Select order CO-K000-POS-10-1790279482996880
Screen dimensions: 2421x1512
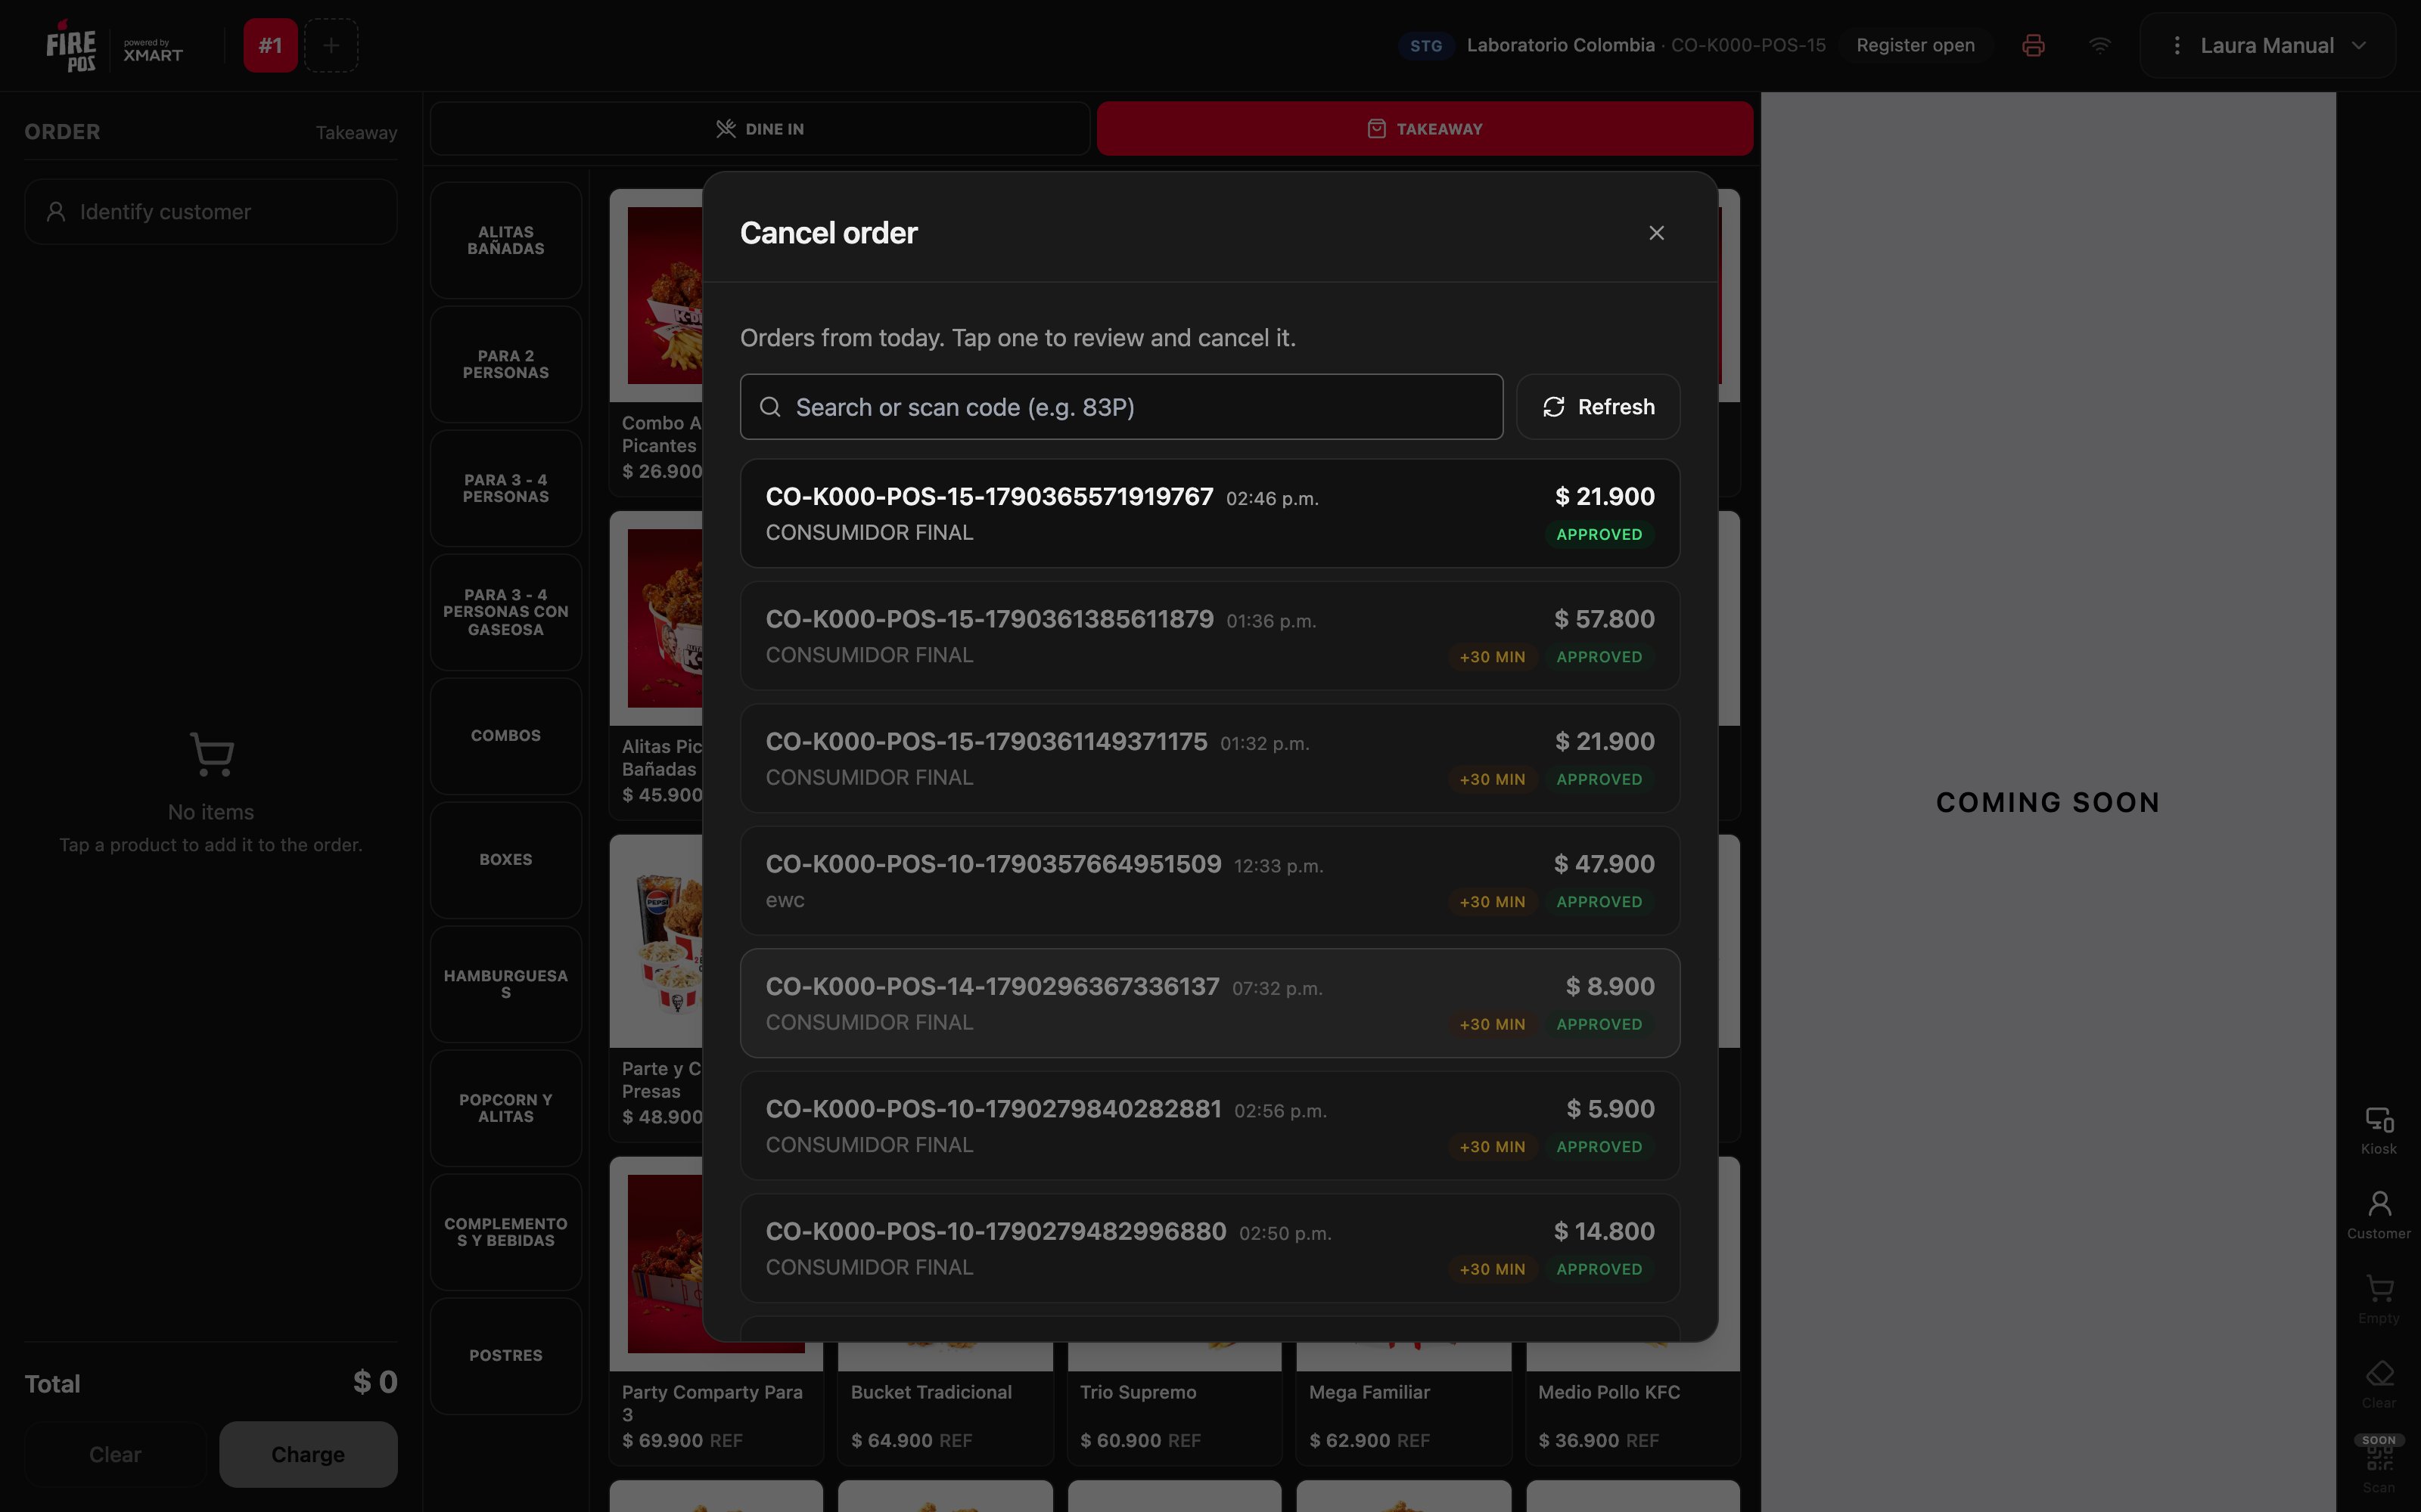(1210, 1248)
